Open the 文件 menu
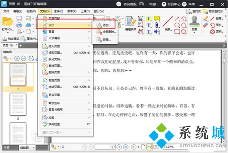Image resolution: width=228 pixels, height=153 pixels. [6, 11]
